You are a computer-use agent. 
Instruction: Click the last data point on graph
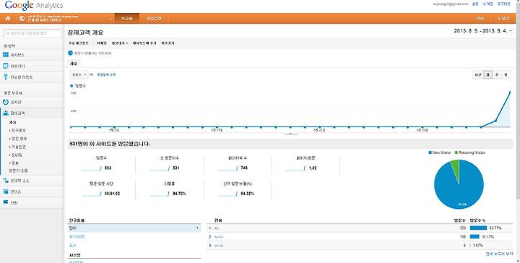510,92
